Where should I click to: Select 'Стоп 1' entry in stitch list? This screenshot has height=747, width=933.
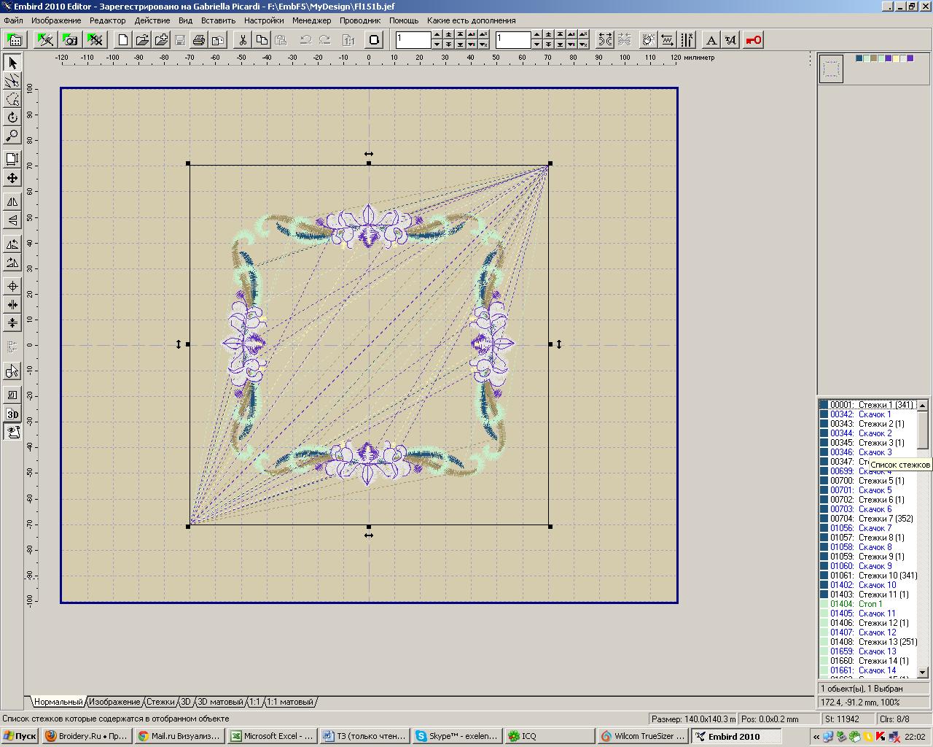click(x=870, y=604)
